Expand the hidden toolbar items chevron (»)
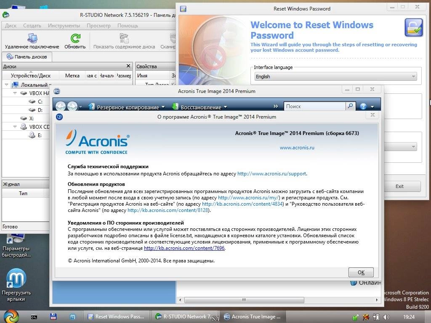 coord(276,106)
